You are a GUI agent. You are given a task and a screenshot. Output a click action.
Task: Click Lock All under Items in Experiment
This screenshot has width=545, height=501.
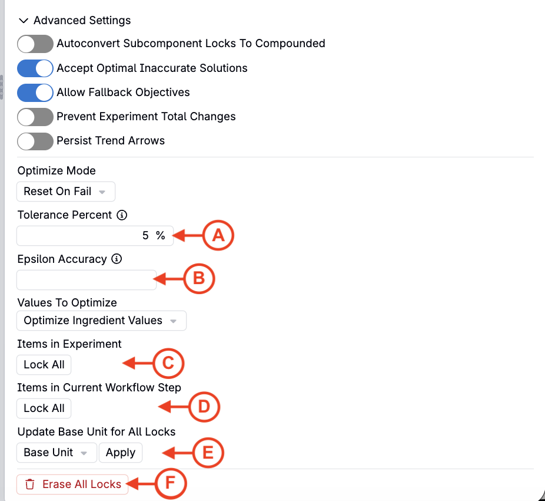click(44, 365)
